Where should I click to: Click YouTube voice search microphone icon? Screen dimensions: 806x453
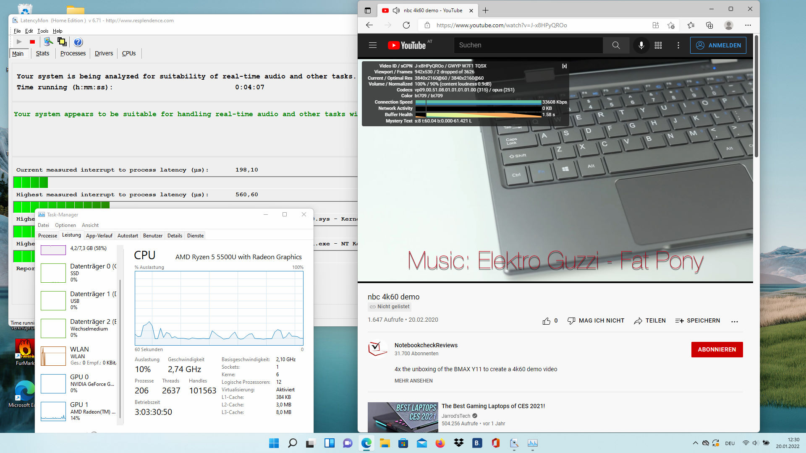(x=641, y=45)
